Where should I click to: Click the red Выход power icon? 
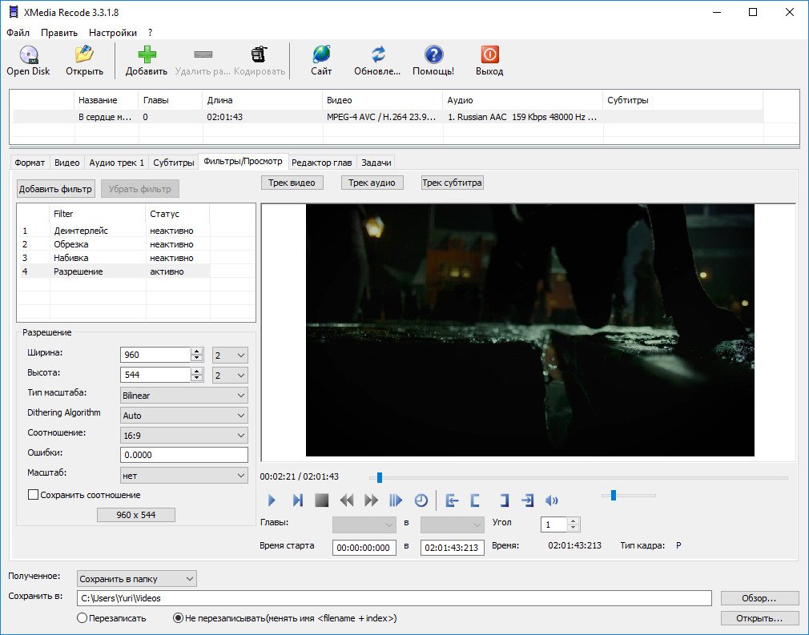pyautogui.click(x=489, y=55)
